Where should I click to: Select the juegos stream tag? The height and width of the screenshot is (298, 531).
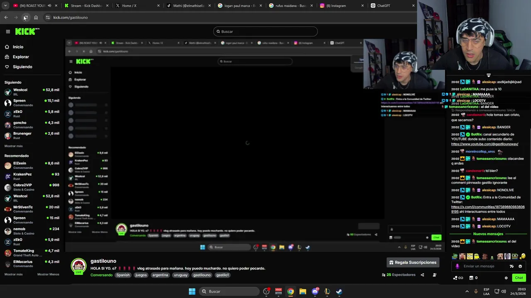[x=141, y=275]
